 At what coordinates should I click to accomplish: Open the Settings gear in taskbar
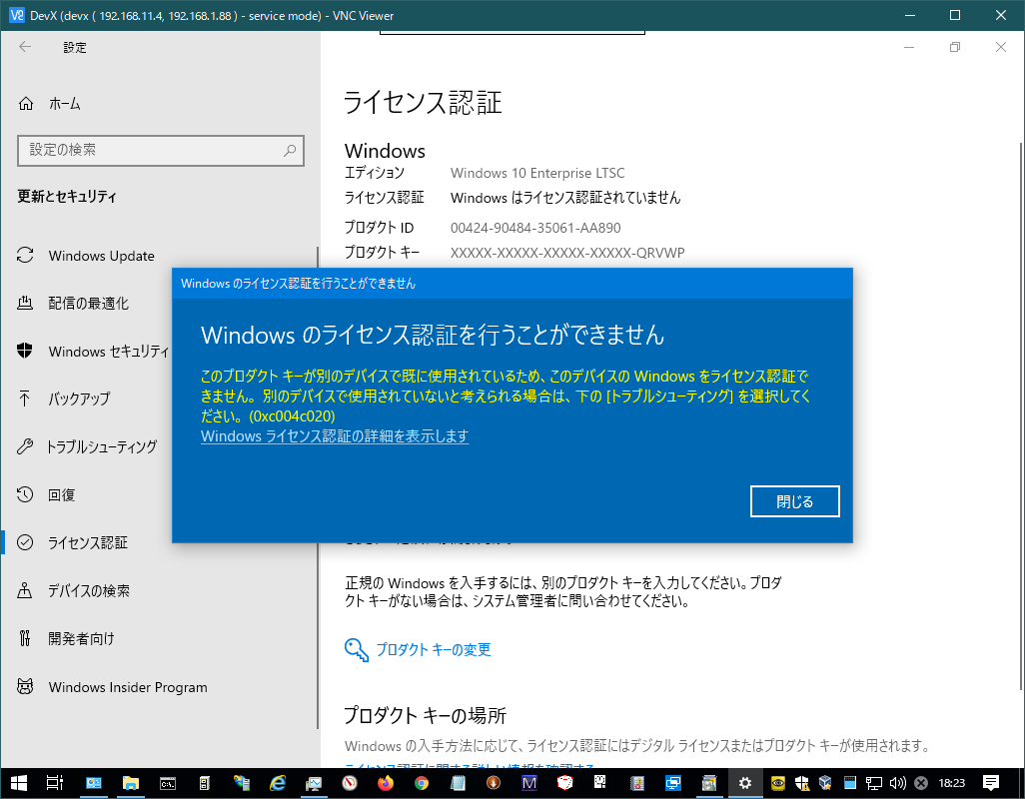click(744, 783)
